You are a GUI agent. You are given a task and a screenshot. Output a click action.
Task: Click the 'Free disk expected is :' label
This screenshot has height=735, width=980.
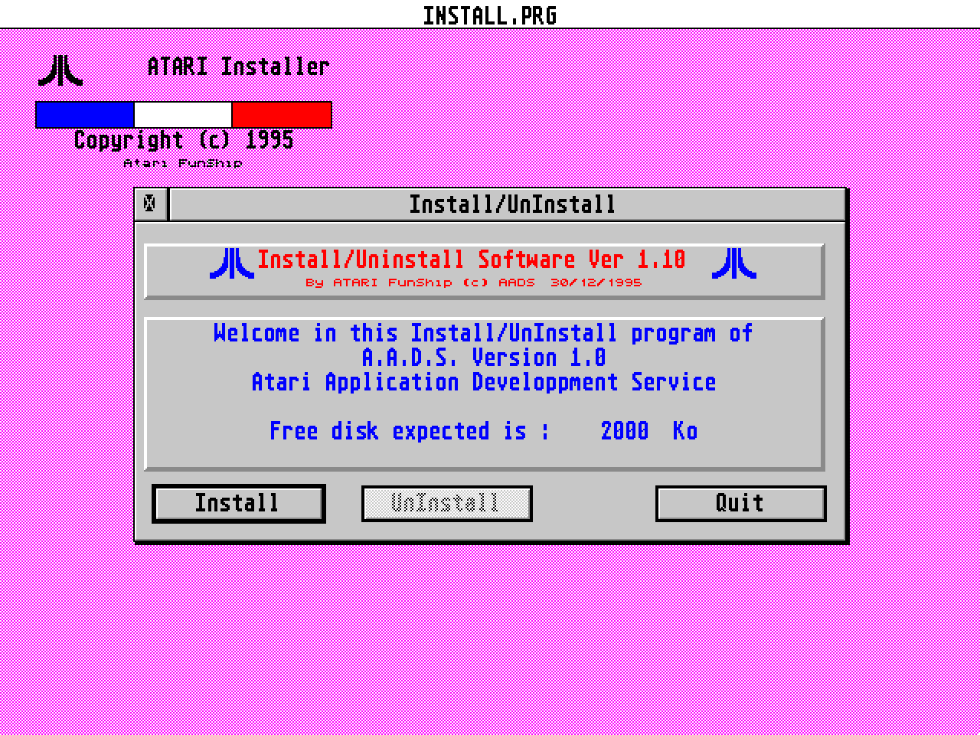pyautogui.click(x=410, y=431)
